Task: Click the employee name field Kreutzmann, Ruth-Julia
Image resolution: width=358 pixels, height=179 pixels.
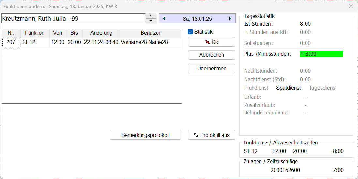Action: pos(73,19)
